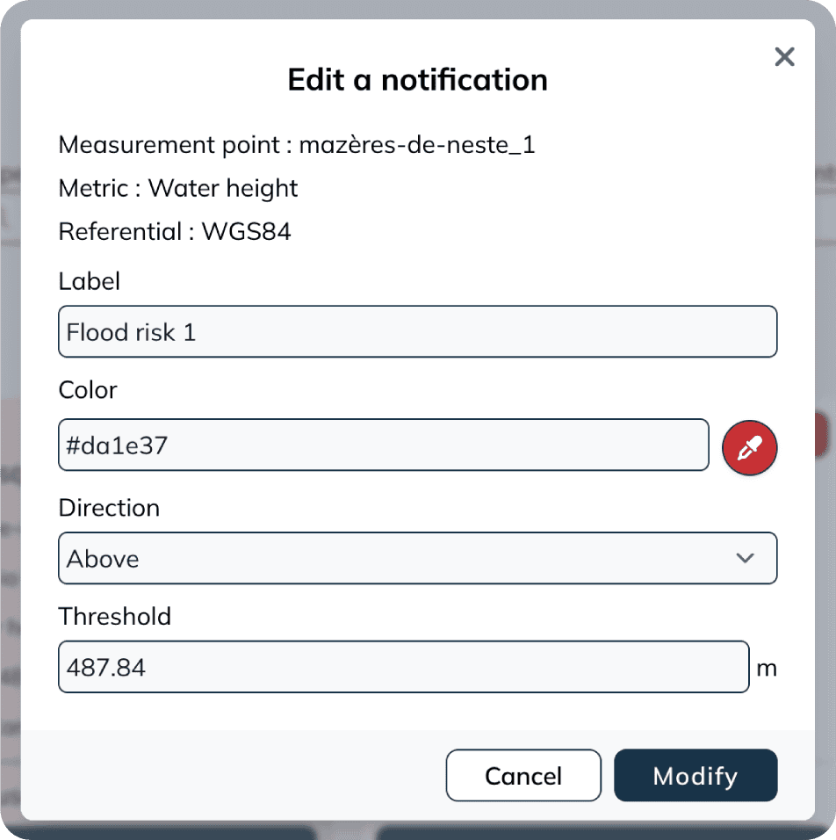Click the Flood risk 1 label field
This screenshot has height=840, width=836.
pyautogui.click(x=417, y=331)
